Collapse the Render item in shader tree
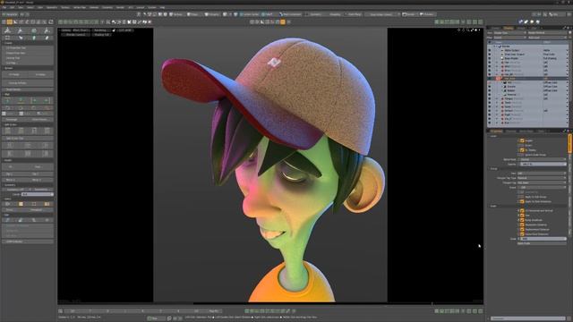 click(x=494, y=47)
